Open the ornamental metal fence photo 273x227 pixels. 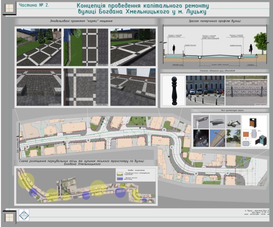[246, 90]
